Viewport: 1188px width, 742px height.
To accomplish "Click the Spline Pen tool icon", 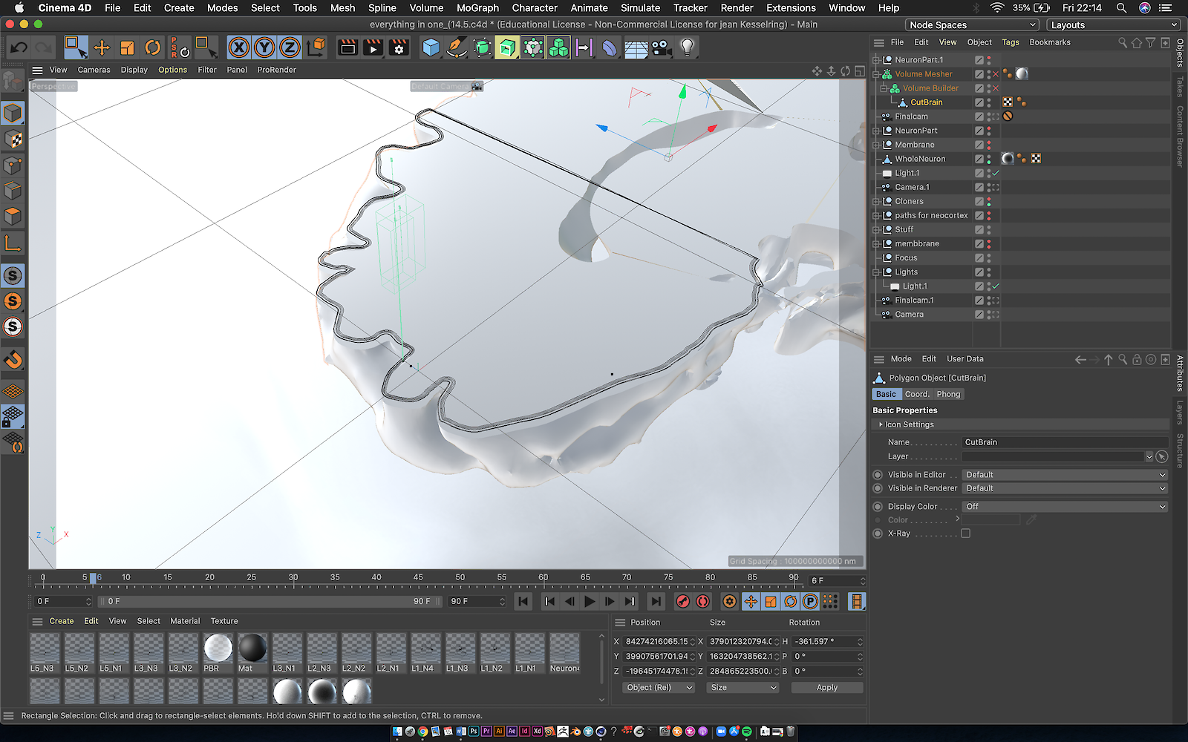I will point(456,48).
